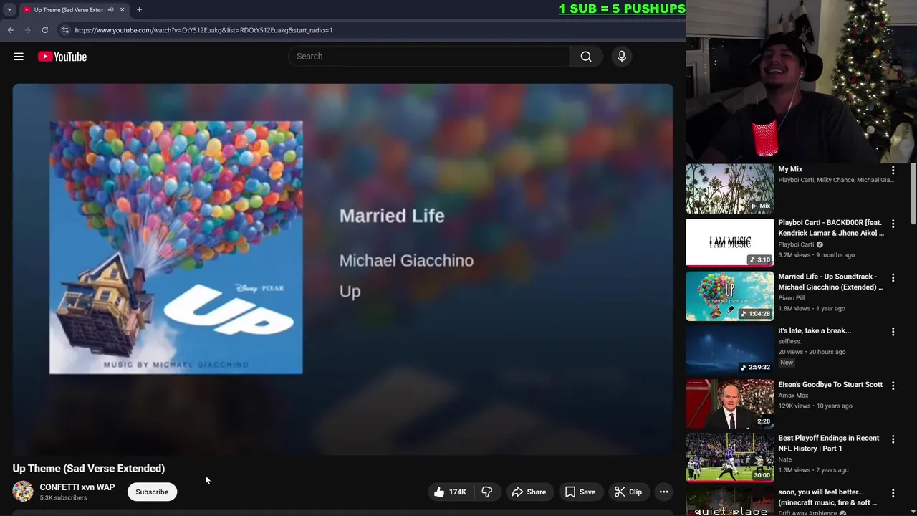917x516 pixels.
Task: Open Married Life - Up Soundtrack title
Action: (x=831, y=282)
